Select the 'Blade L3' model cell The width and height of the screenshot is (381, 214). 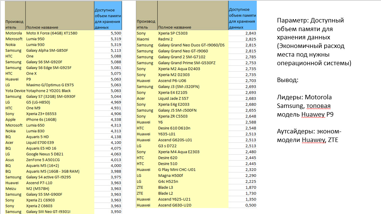[x=193, y=187]
